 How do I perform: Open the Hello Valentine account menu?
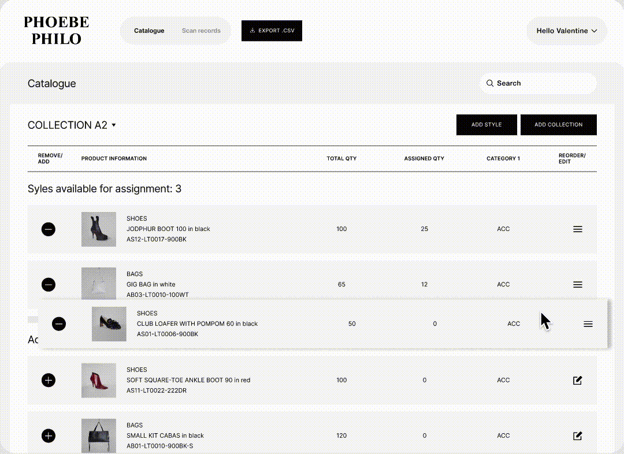(566, 31)
